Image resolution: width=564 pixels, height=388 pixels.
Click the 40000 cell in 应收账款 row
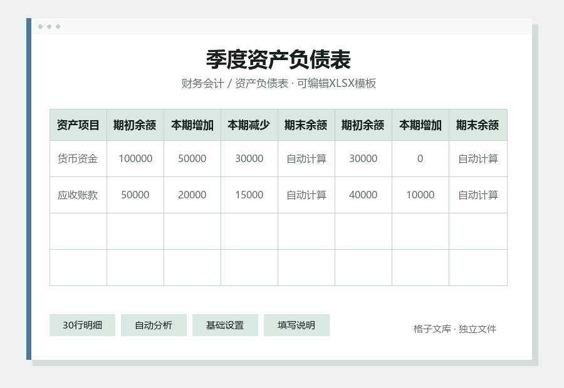click(363, 195)
